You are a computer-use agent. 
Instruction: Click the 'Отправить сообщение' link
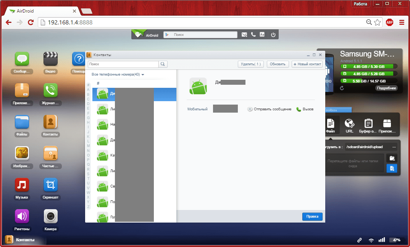270,109
